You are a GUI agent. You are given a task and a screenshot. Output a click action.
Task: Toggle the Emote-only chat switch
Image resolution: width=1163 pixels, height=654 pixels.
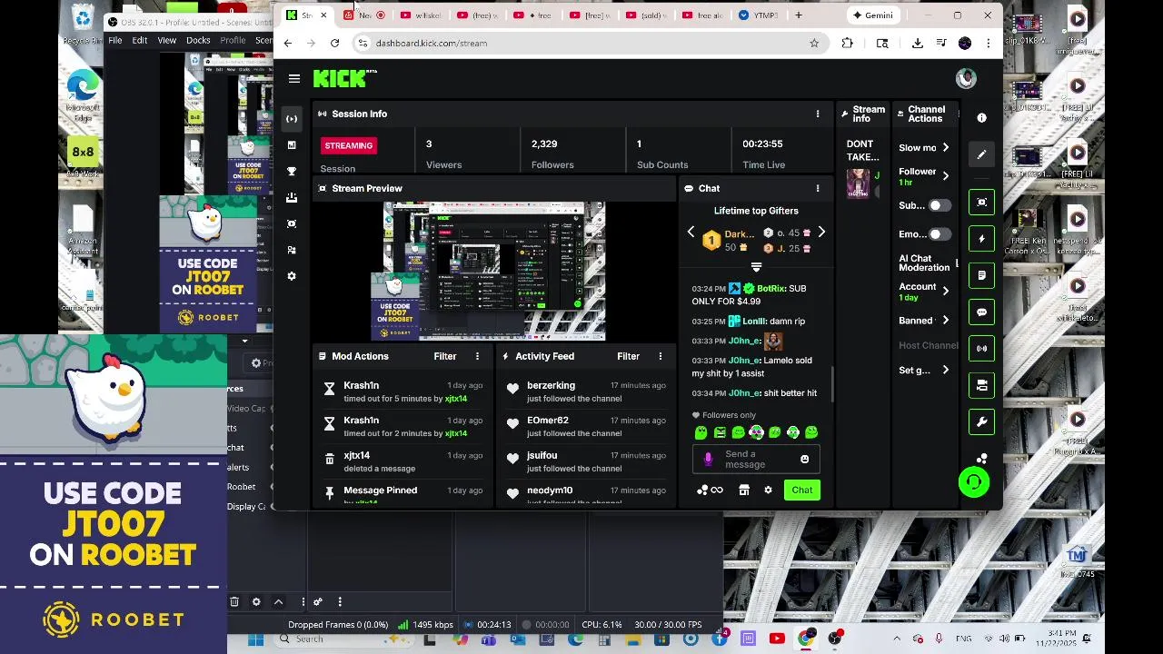pyautogui.click(x=940, y=234)
